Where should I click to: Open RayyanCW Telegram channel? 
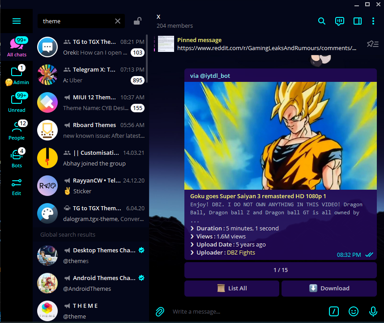point(90,186)
